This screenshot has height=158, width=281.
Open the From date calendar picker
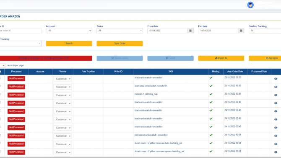point(190,31)
